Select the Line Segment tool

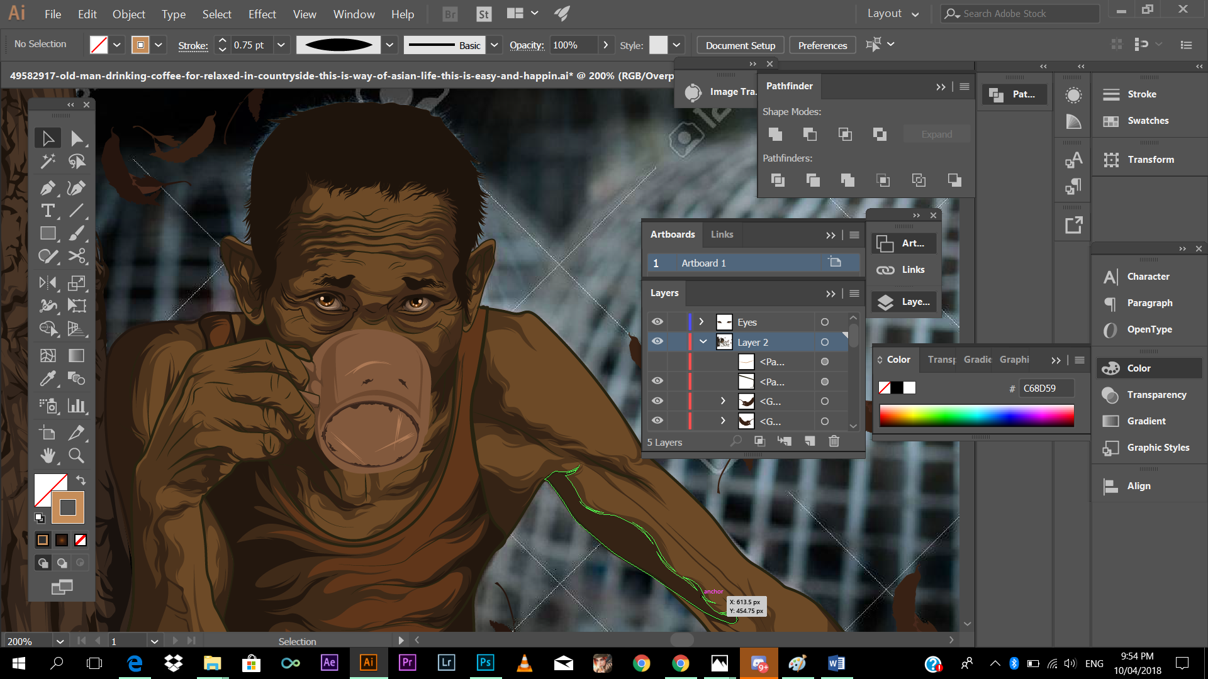tap(77, 211)
